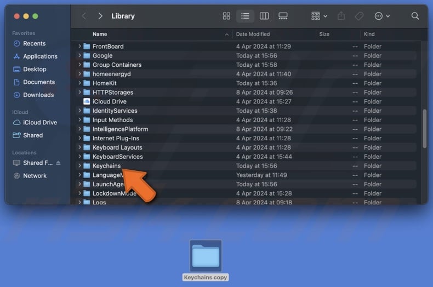Switch to icon view
Image resolution: width=433 pixels, height=287 pixels.
point(226,16)
